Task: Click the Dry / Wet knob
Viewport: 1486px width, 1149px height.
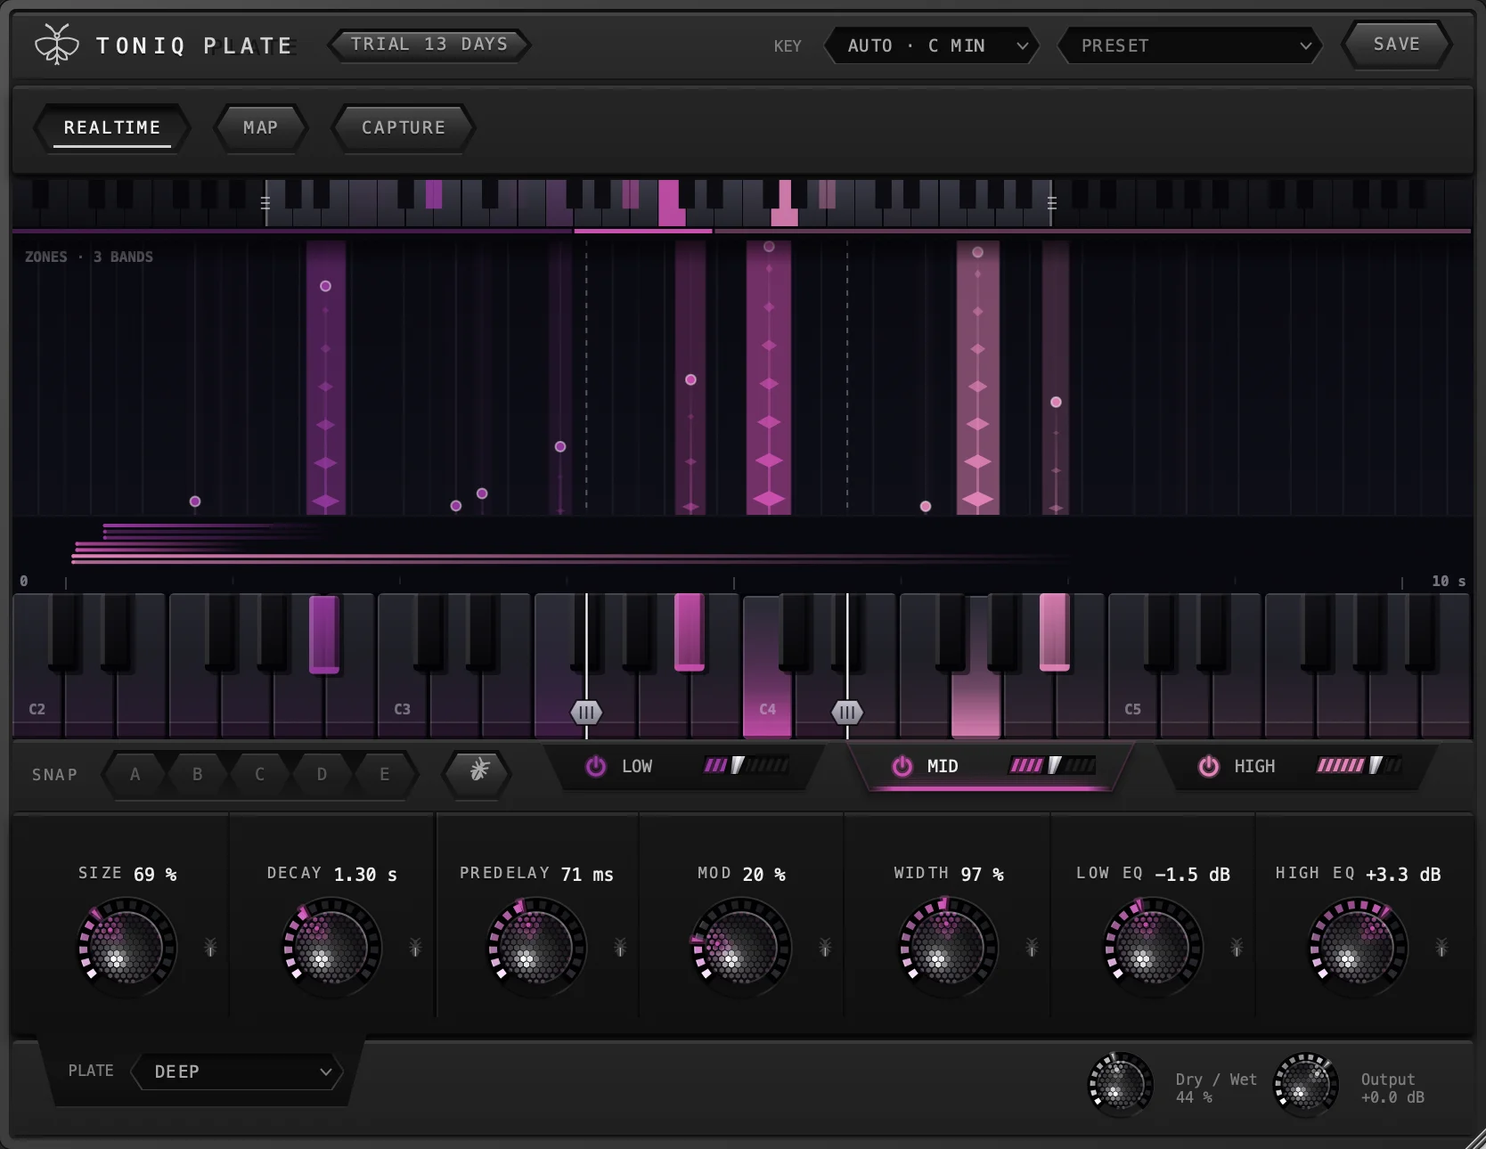Action: [1121, 1085]
